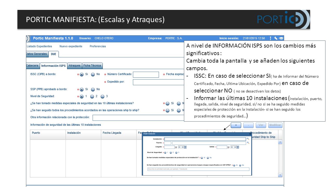The height and width of the screenshot is (187, 333).
Task: Click the Llegada date field in dialog
Action: click(x=169, y=147)
